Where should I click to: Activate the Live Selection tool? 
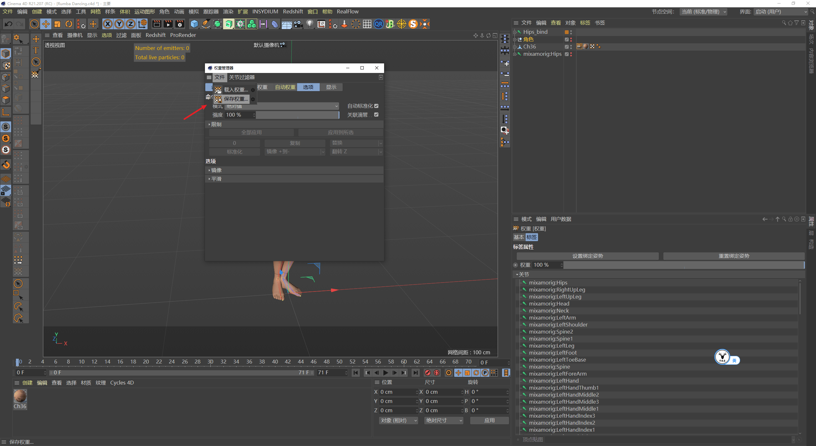pyautogui.click(x=34, y=24)
